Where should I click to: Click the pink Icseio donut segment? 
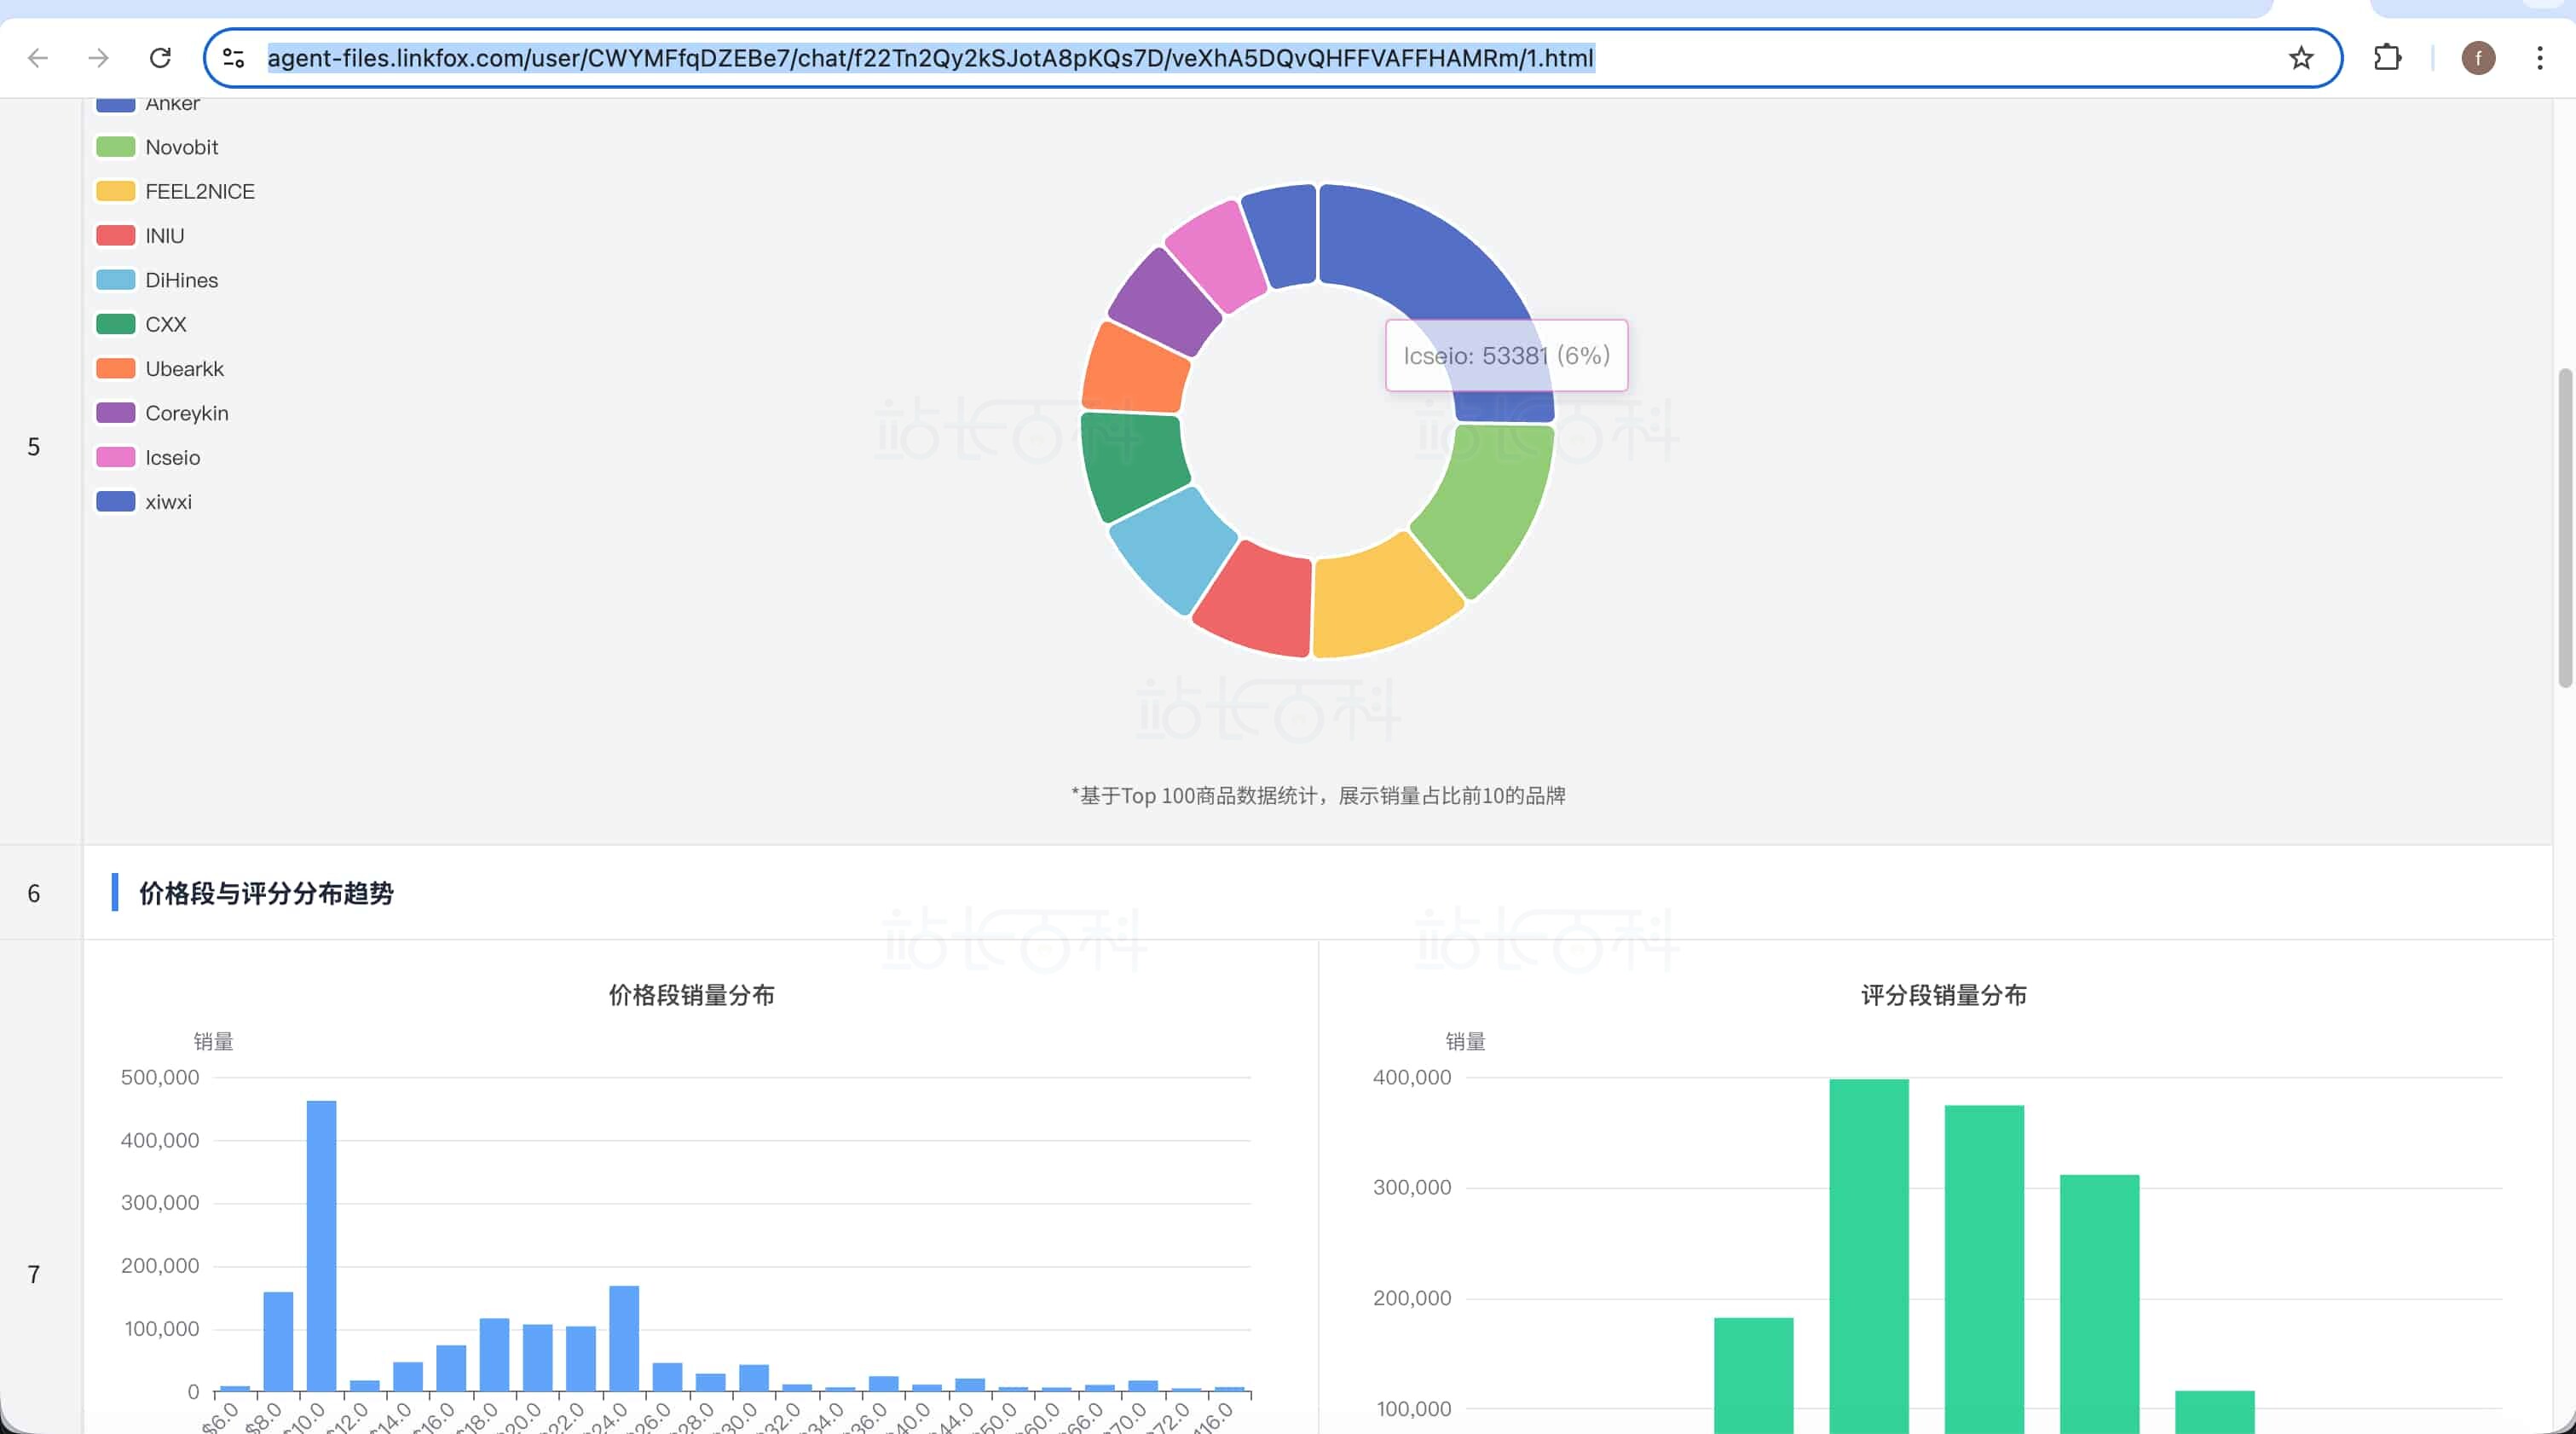pyautogui.click(x=1218, y=256)
